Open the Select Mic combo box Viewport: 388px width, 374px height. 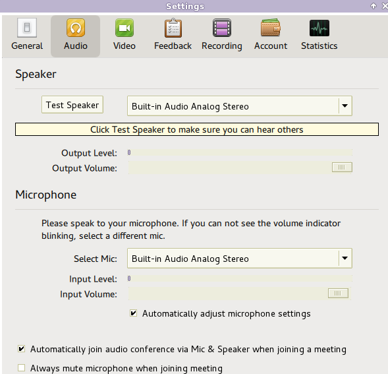(240, 259)
